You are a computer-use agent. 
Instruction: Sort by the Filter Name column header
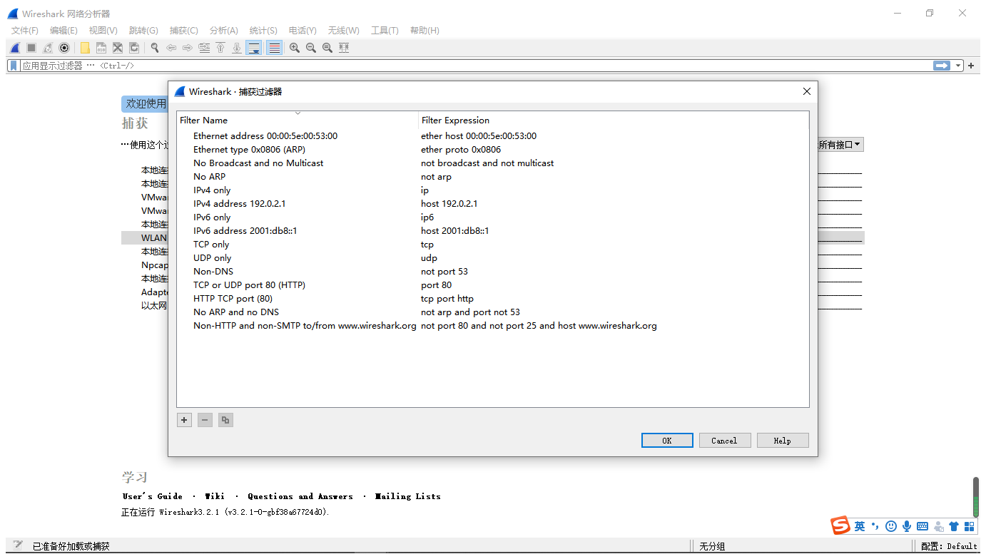[x=298, y=120]
